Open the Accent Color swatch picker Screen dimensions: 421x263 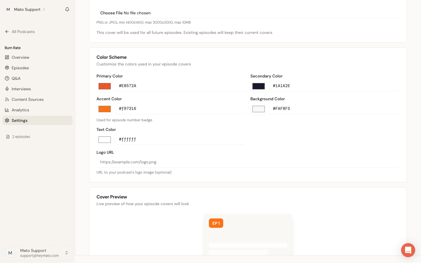pyautogui.click(x=105, y=109)
